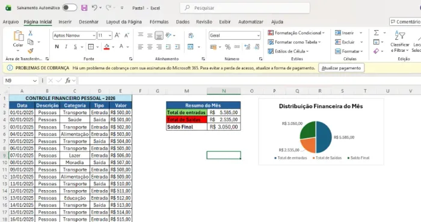Click the Wrap Text icon
The height and width of the screenshot is (222, 421).
click(x=191, y=35)
